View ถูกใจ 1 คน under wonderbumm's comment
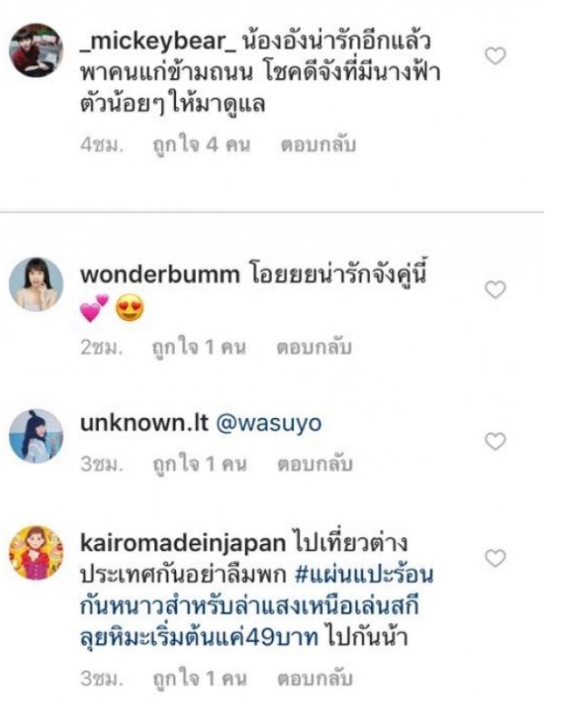Image resolution: width=566 pixels, height=710 pixels. click(x=199, y=347)
